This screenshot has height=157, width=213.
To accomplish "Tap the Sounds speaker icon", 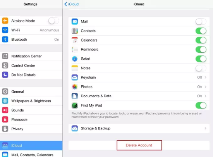I will click(x=5, y=110).
